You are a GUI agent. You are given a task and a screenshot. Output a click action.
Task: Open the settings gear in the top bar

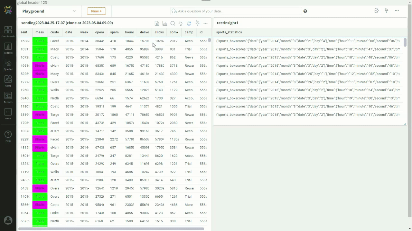pyautogui.click(x=376, y=11)
